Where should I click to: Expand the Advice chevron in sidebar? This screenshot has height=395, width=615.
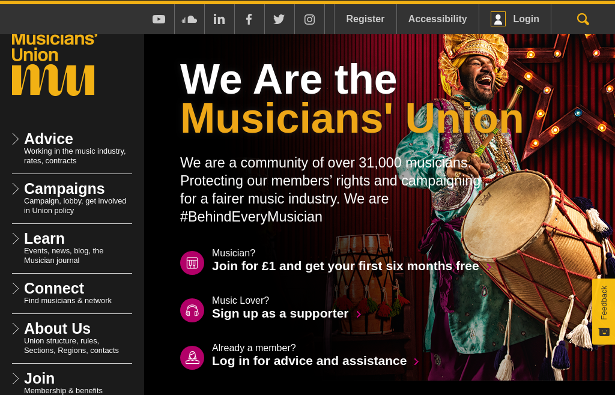pyautogui.click(x=15, y=139)
